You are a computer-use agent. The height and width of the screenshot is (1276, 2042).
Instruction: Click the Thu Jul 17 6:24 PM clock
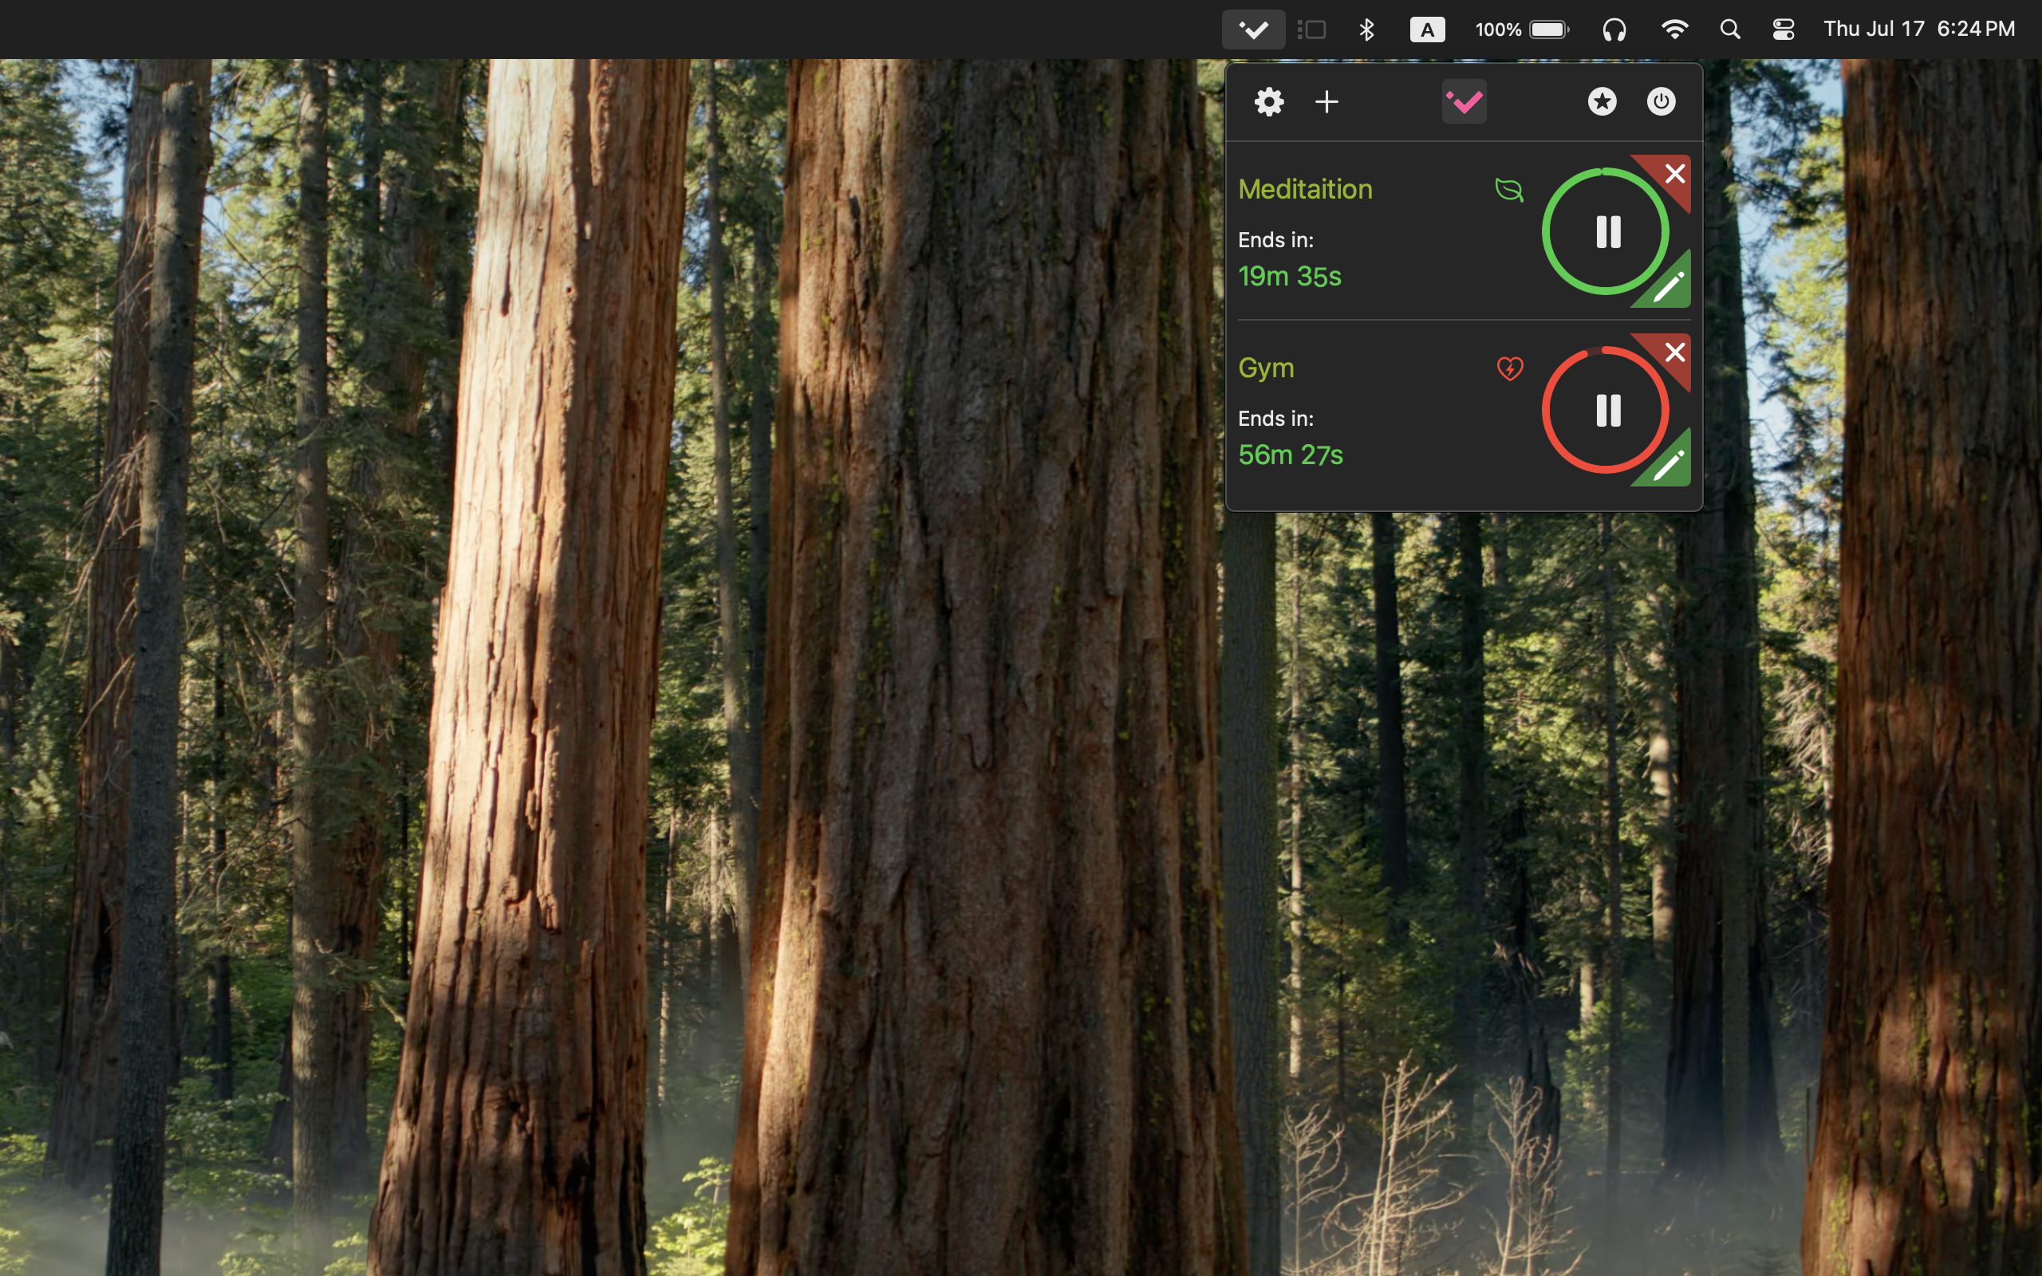pyautogui.click(x=1919, y=30)
